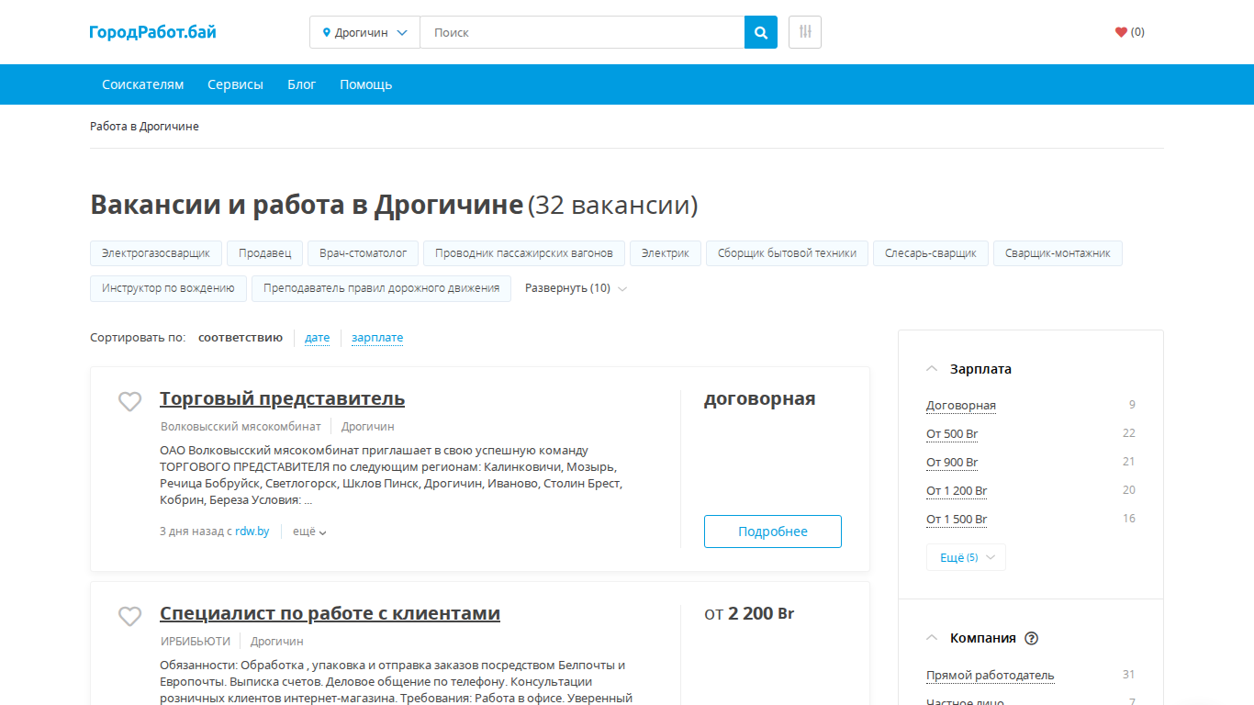The image size is (1254, 705).
Task: Filter by Прямой работодатель
Action: coord(990,675)
